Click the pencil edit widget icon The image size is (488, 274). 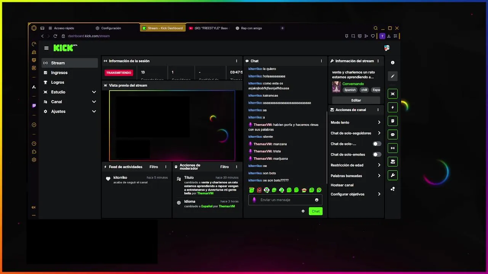click(393, 76)
